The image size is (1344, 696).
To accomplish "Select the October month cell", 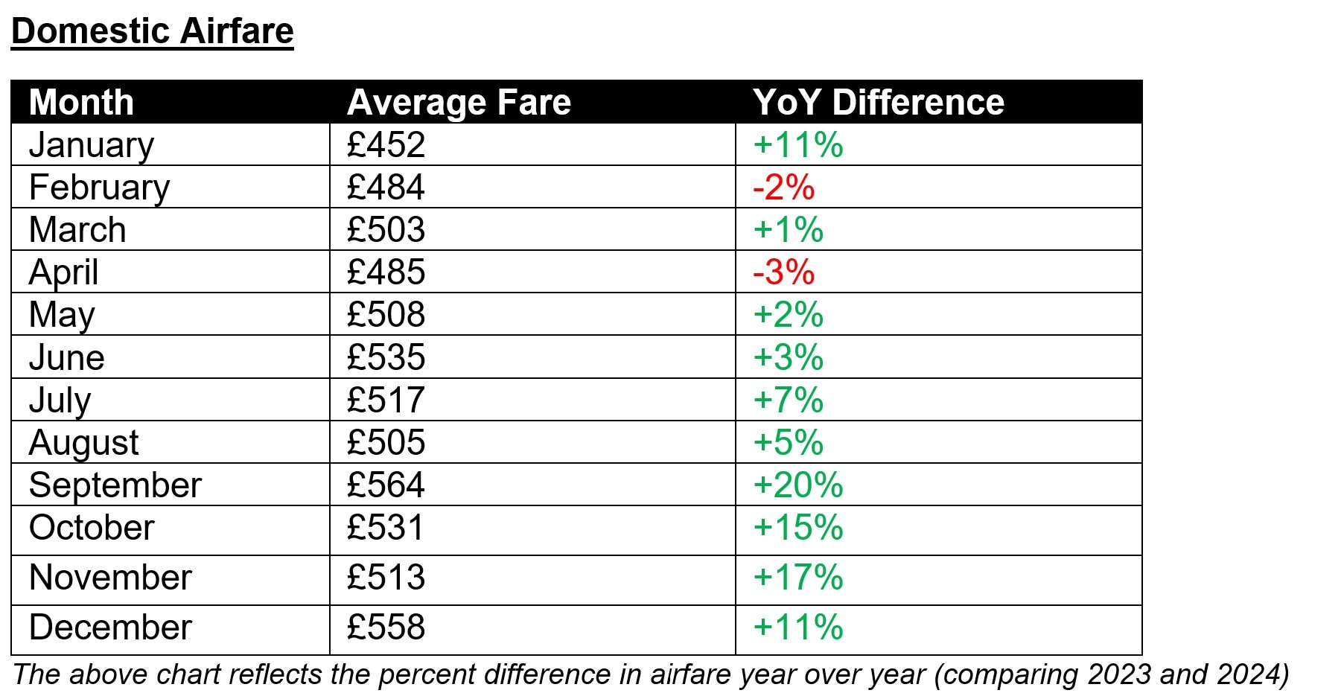I will coord(92,528).
